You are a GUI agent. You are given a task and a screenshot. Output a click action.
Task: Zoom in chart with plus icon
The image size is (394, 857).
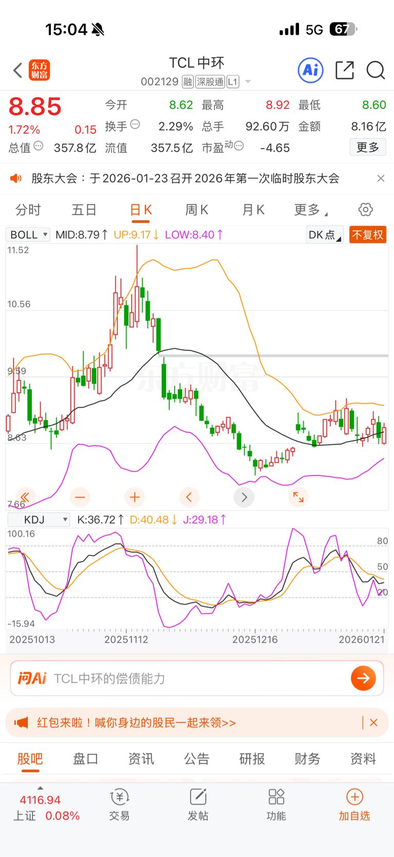click(x=135, y=497)
